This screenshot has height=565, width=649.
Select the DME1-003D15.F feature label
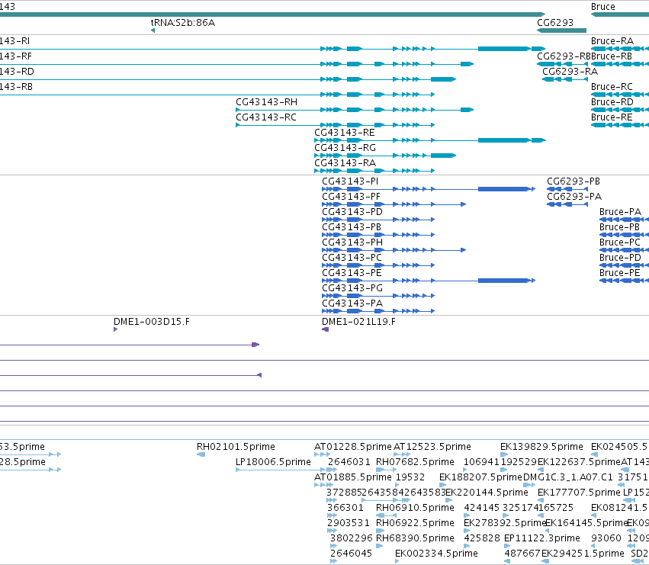click(x=152, y=322)
